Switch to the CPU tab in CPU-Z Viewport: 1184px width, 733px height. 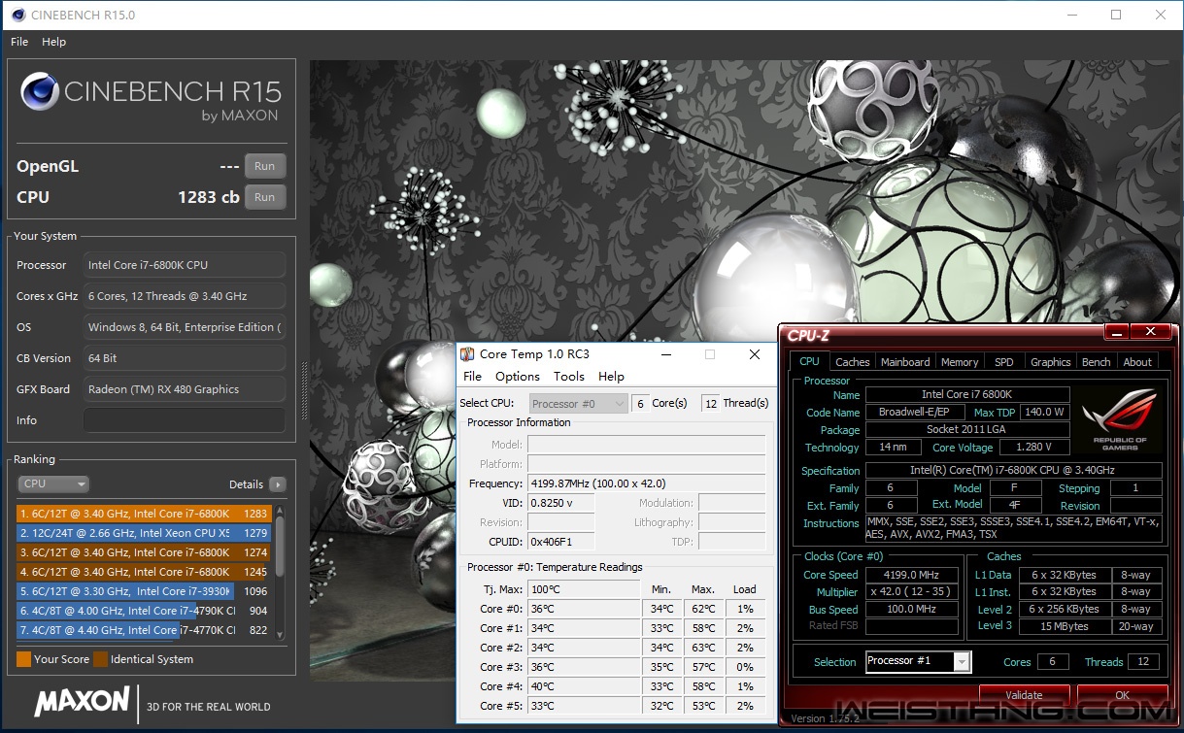point(809,361)
